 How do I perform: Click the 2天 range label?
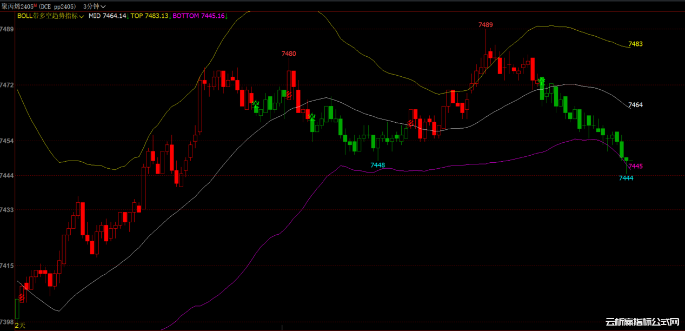click(20, 325)
